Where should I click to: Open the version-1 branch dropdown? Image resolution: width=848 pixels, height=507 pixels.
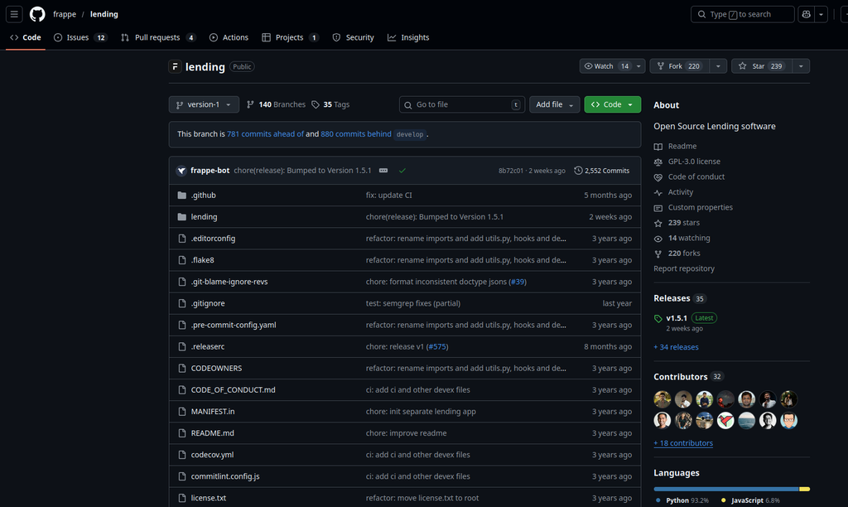(204, 104)
